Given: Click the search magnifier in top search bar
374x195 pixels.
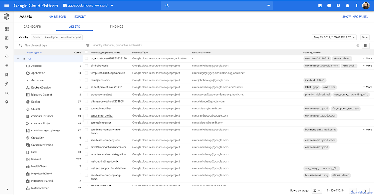Looking at the screenshot, I should pos(167,6).
